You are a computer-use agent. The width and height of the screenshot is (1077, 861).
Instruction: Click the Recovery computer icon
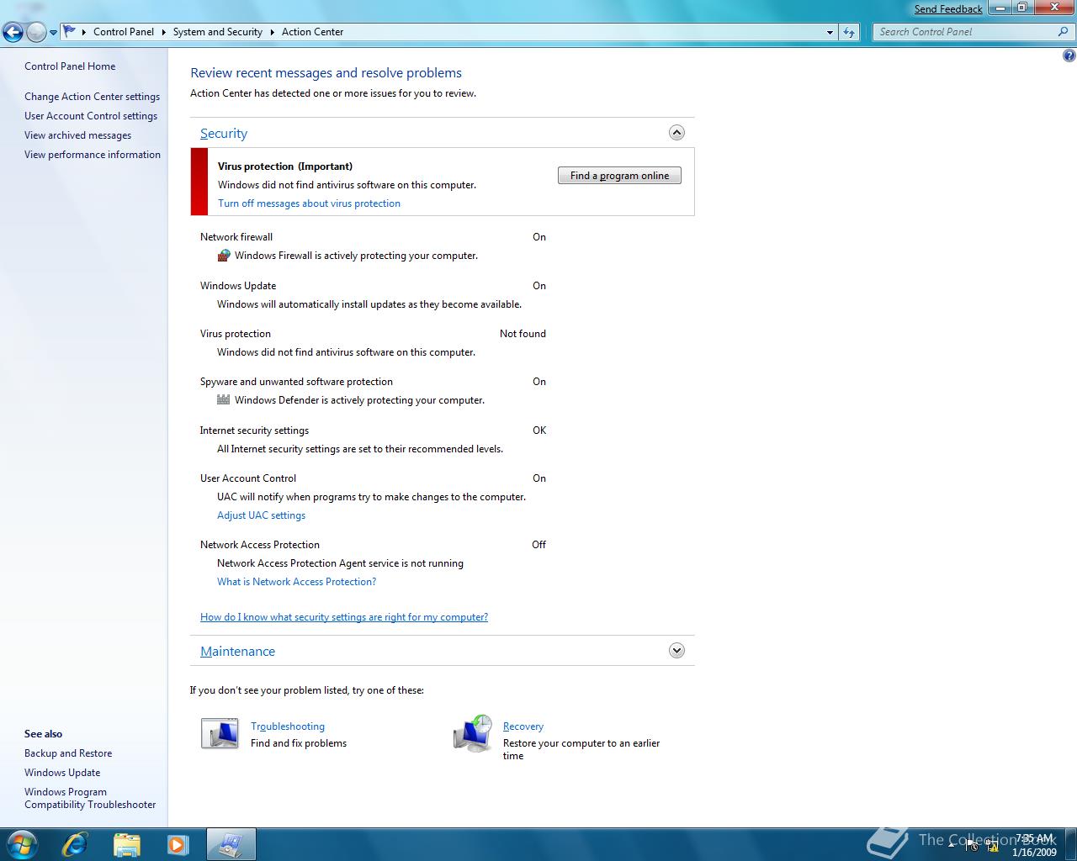pos(472,734)
